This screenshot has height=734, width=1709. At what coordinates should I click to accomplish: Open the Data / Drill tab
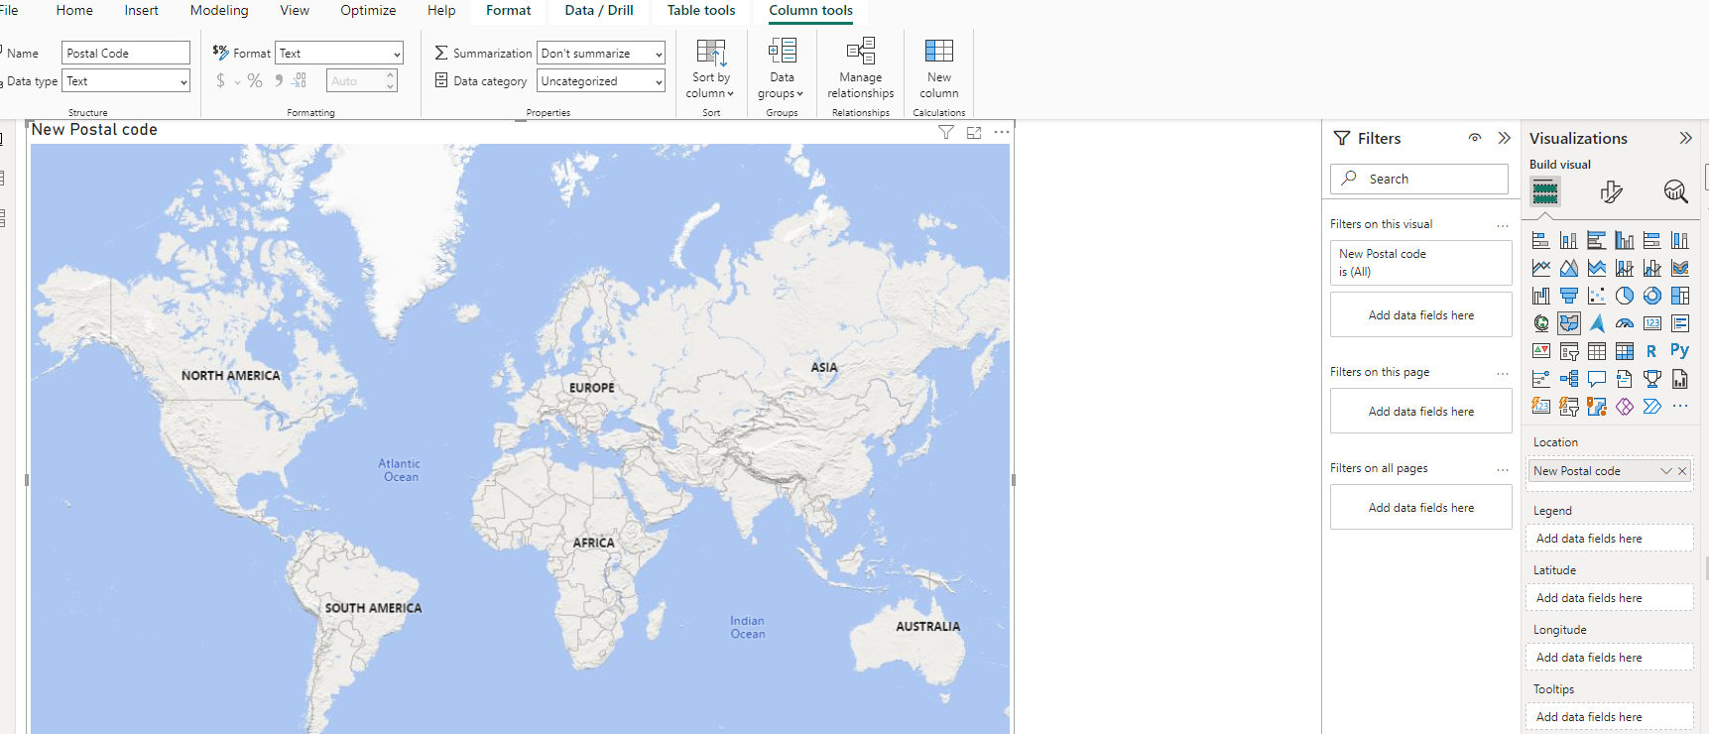pyautogui.click(x=599, y=10)
